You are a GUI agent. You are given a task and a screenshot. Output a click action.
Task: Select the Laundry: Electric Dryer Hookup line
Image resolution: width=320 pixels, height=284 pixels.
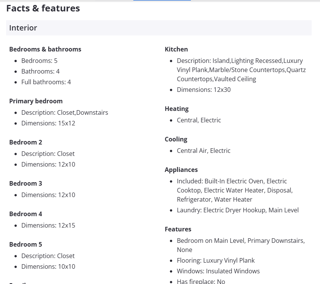237,210
